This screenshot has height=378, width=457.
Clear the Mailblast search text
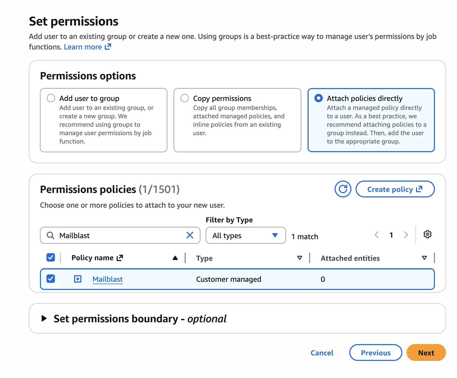(190, 235)
